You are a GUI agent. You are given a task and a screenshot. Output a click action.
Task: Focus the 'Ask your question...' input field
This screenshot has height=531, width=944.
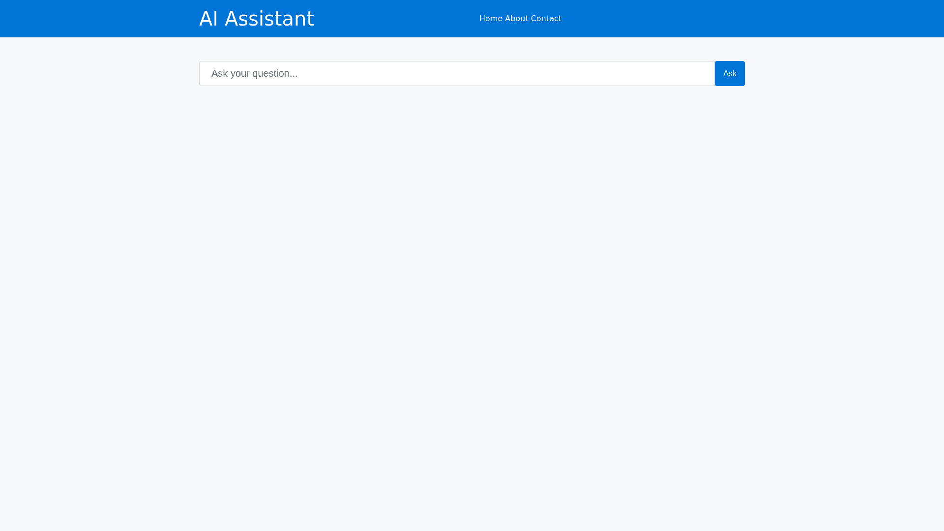[x=456, y=73]
